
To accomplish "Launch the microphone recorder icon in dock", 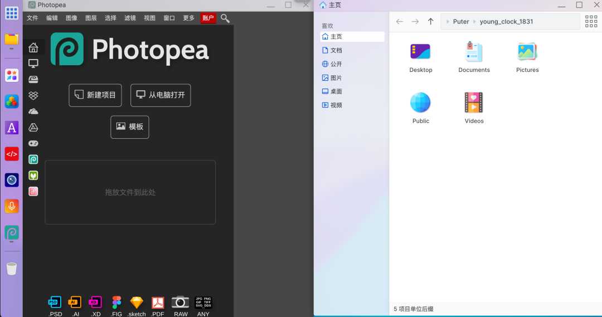I will point(12,207).
